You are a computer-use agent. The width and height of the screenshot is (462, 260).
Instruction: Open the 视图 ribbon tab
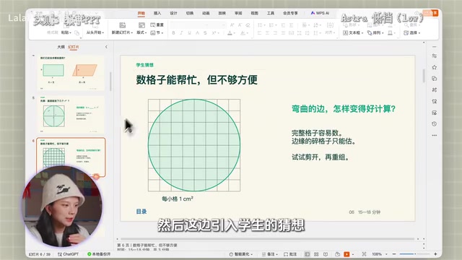pyautogui.click(x=255, y=13)
